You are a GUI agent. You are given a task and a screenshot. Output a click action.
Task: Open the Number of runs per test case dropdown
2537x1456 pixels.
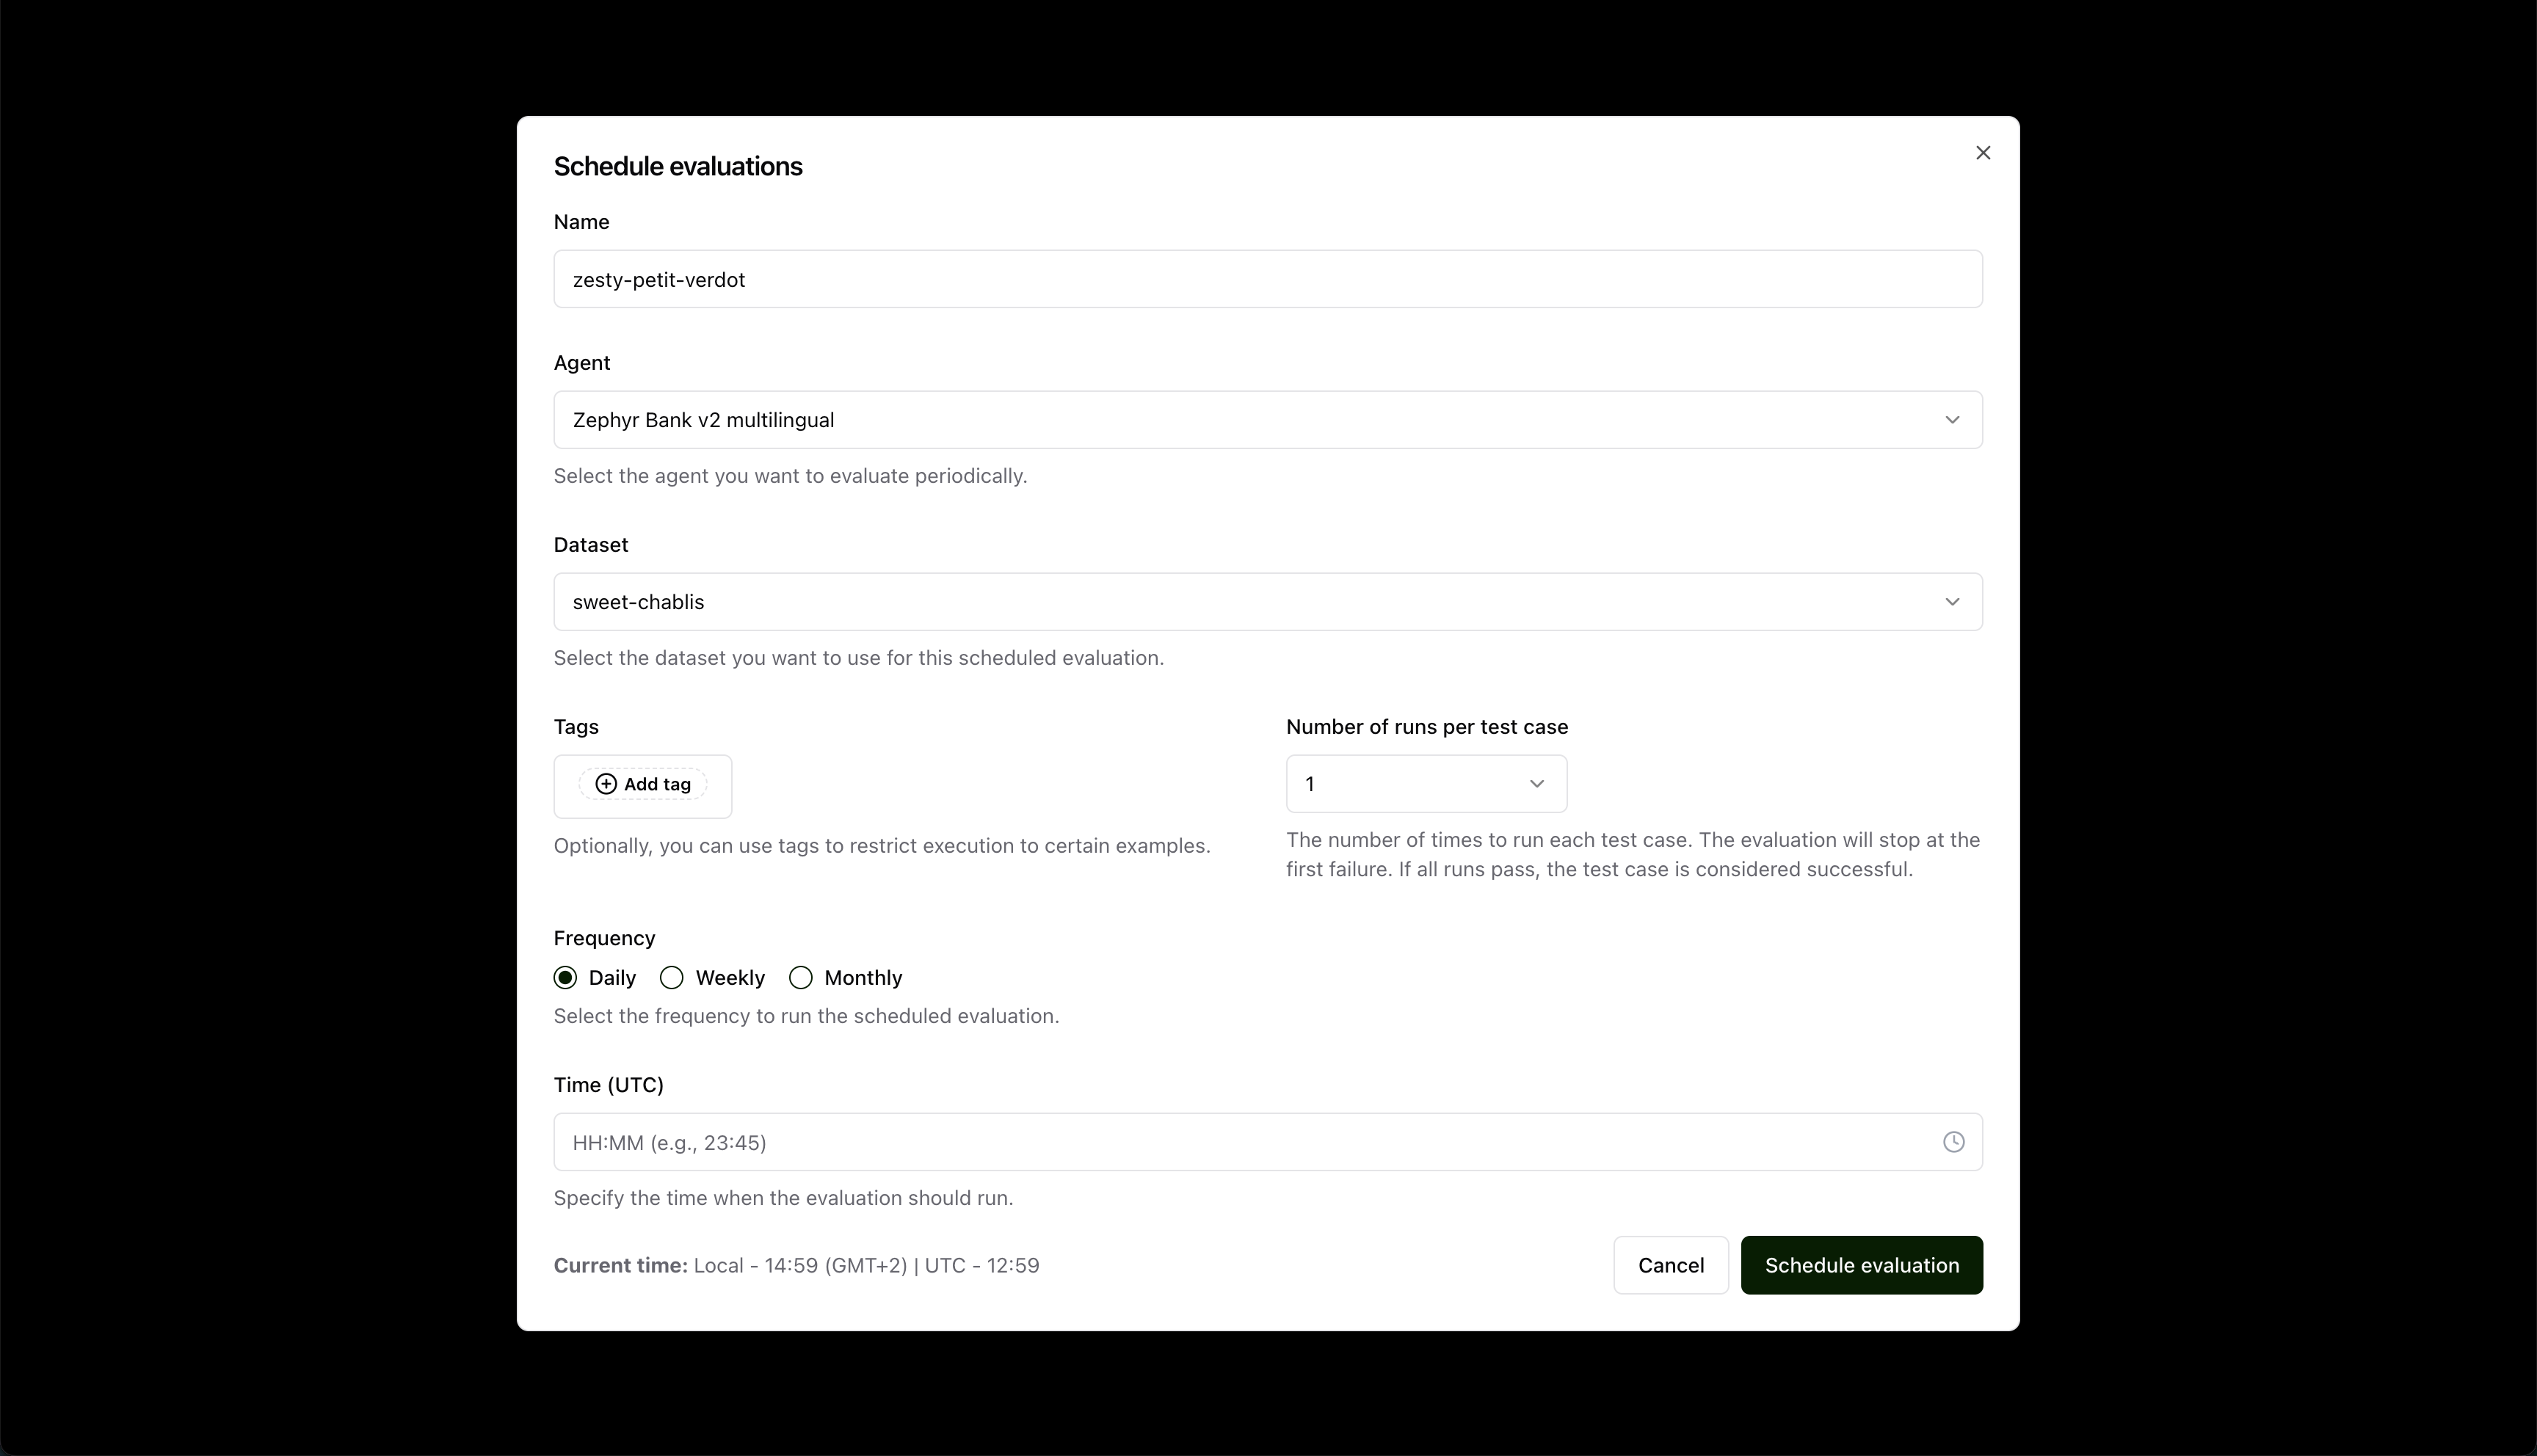(x=1426, y=784)
